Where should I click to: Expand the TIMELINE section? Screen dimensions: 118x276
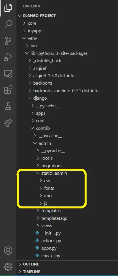[67, 272]
